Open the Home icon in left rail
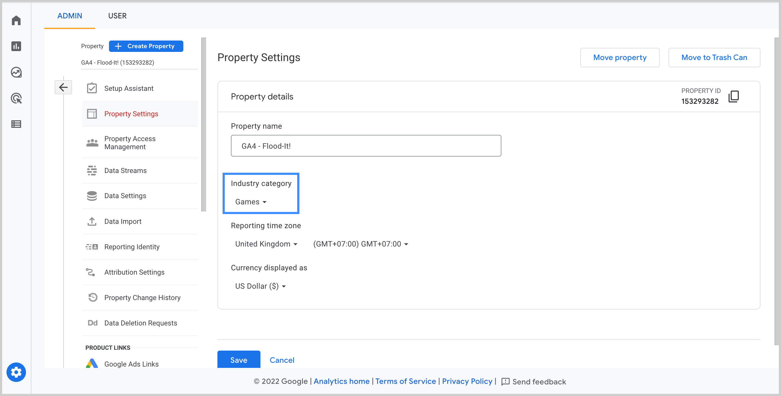Image resolution: width=781 pixels, height=396 pixels. tap(16, 20)
